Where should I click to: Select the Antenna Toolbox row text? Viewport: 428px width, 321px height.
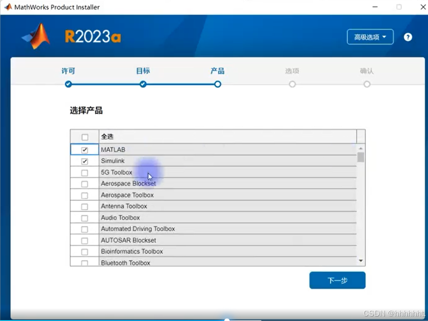coord(124,206)
